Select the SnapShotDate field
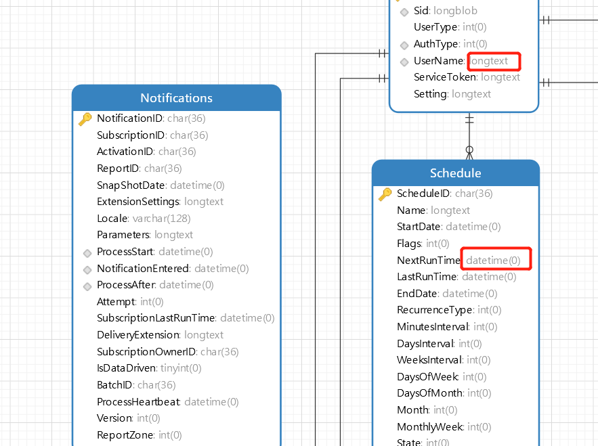The width and height of the screenshot is (598, 446). 161,185
